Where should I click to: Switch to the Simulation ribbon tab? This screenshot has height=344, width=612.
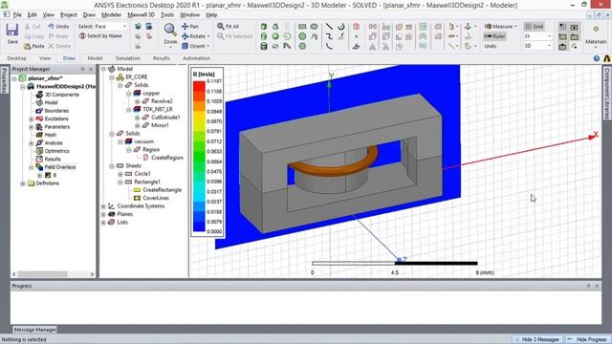[x=127, y=58]
